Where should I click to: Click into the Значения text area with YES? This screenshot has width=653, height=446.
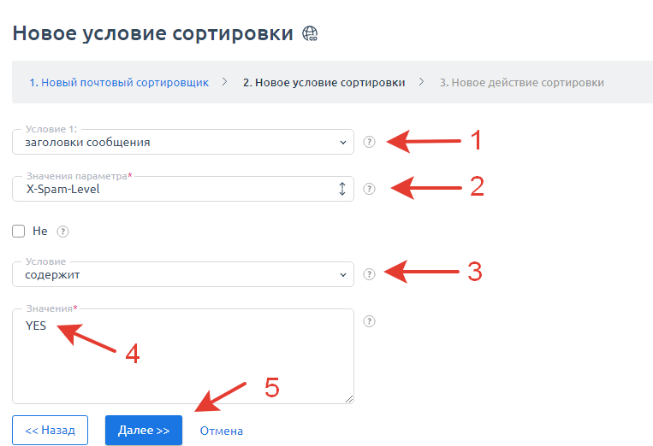[183, 356]
